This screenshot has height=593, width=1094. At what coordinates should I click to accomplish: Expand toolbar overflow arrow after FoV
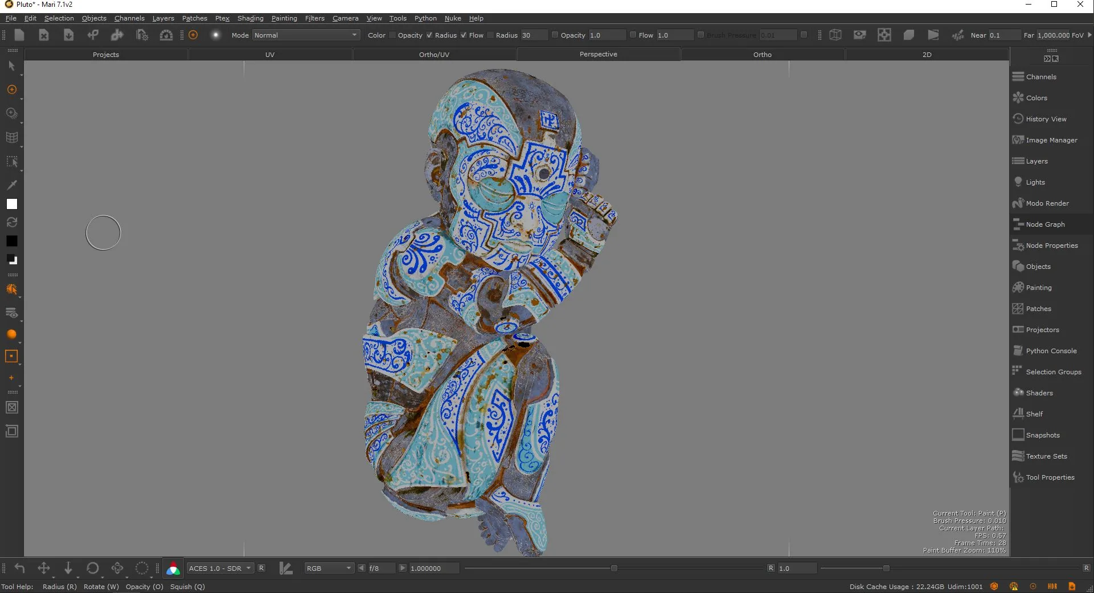pyautogui.click(x=1089, y=35)
